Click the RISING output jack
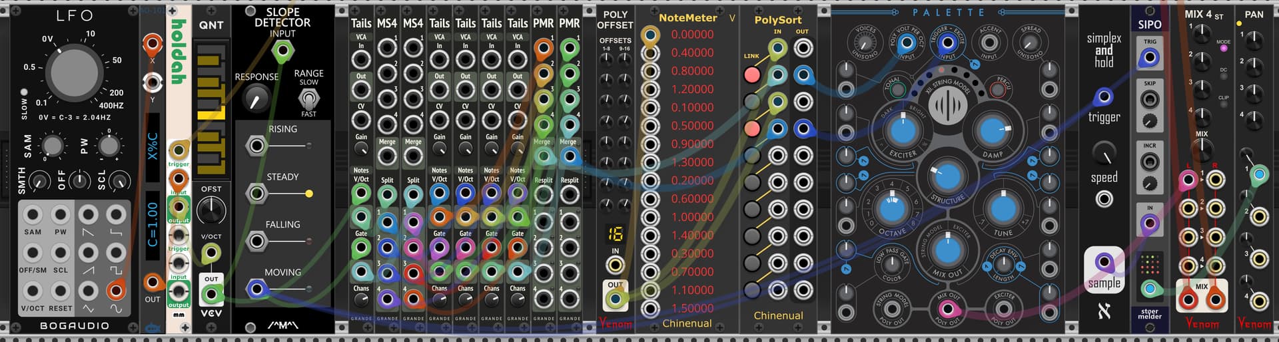 point(256,146)
